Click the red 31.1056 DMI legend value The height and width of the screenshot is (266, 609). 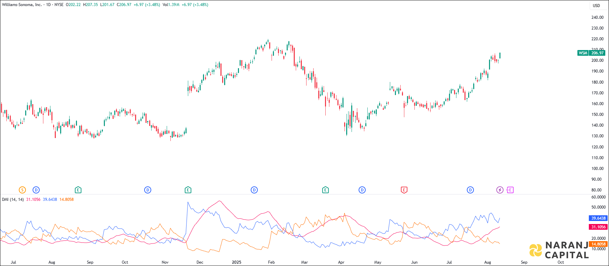point(33,199)
